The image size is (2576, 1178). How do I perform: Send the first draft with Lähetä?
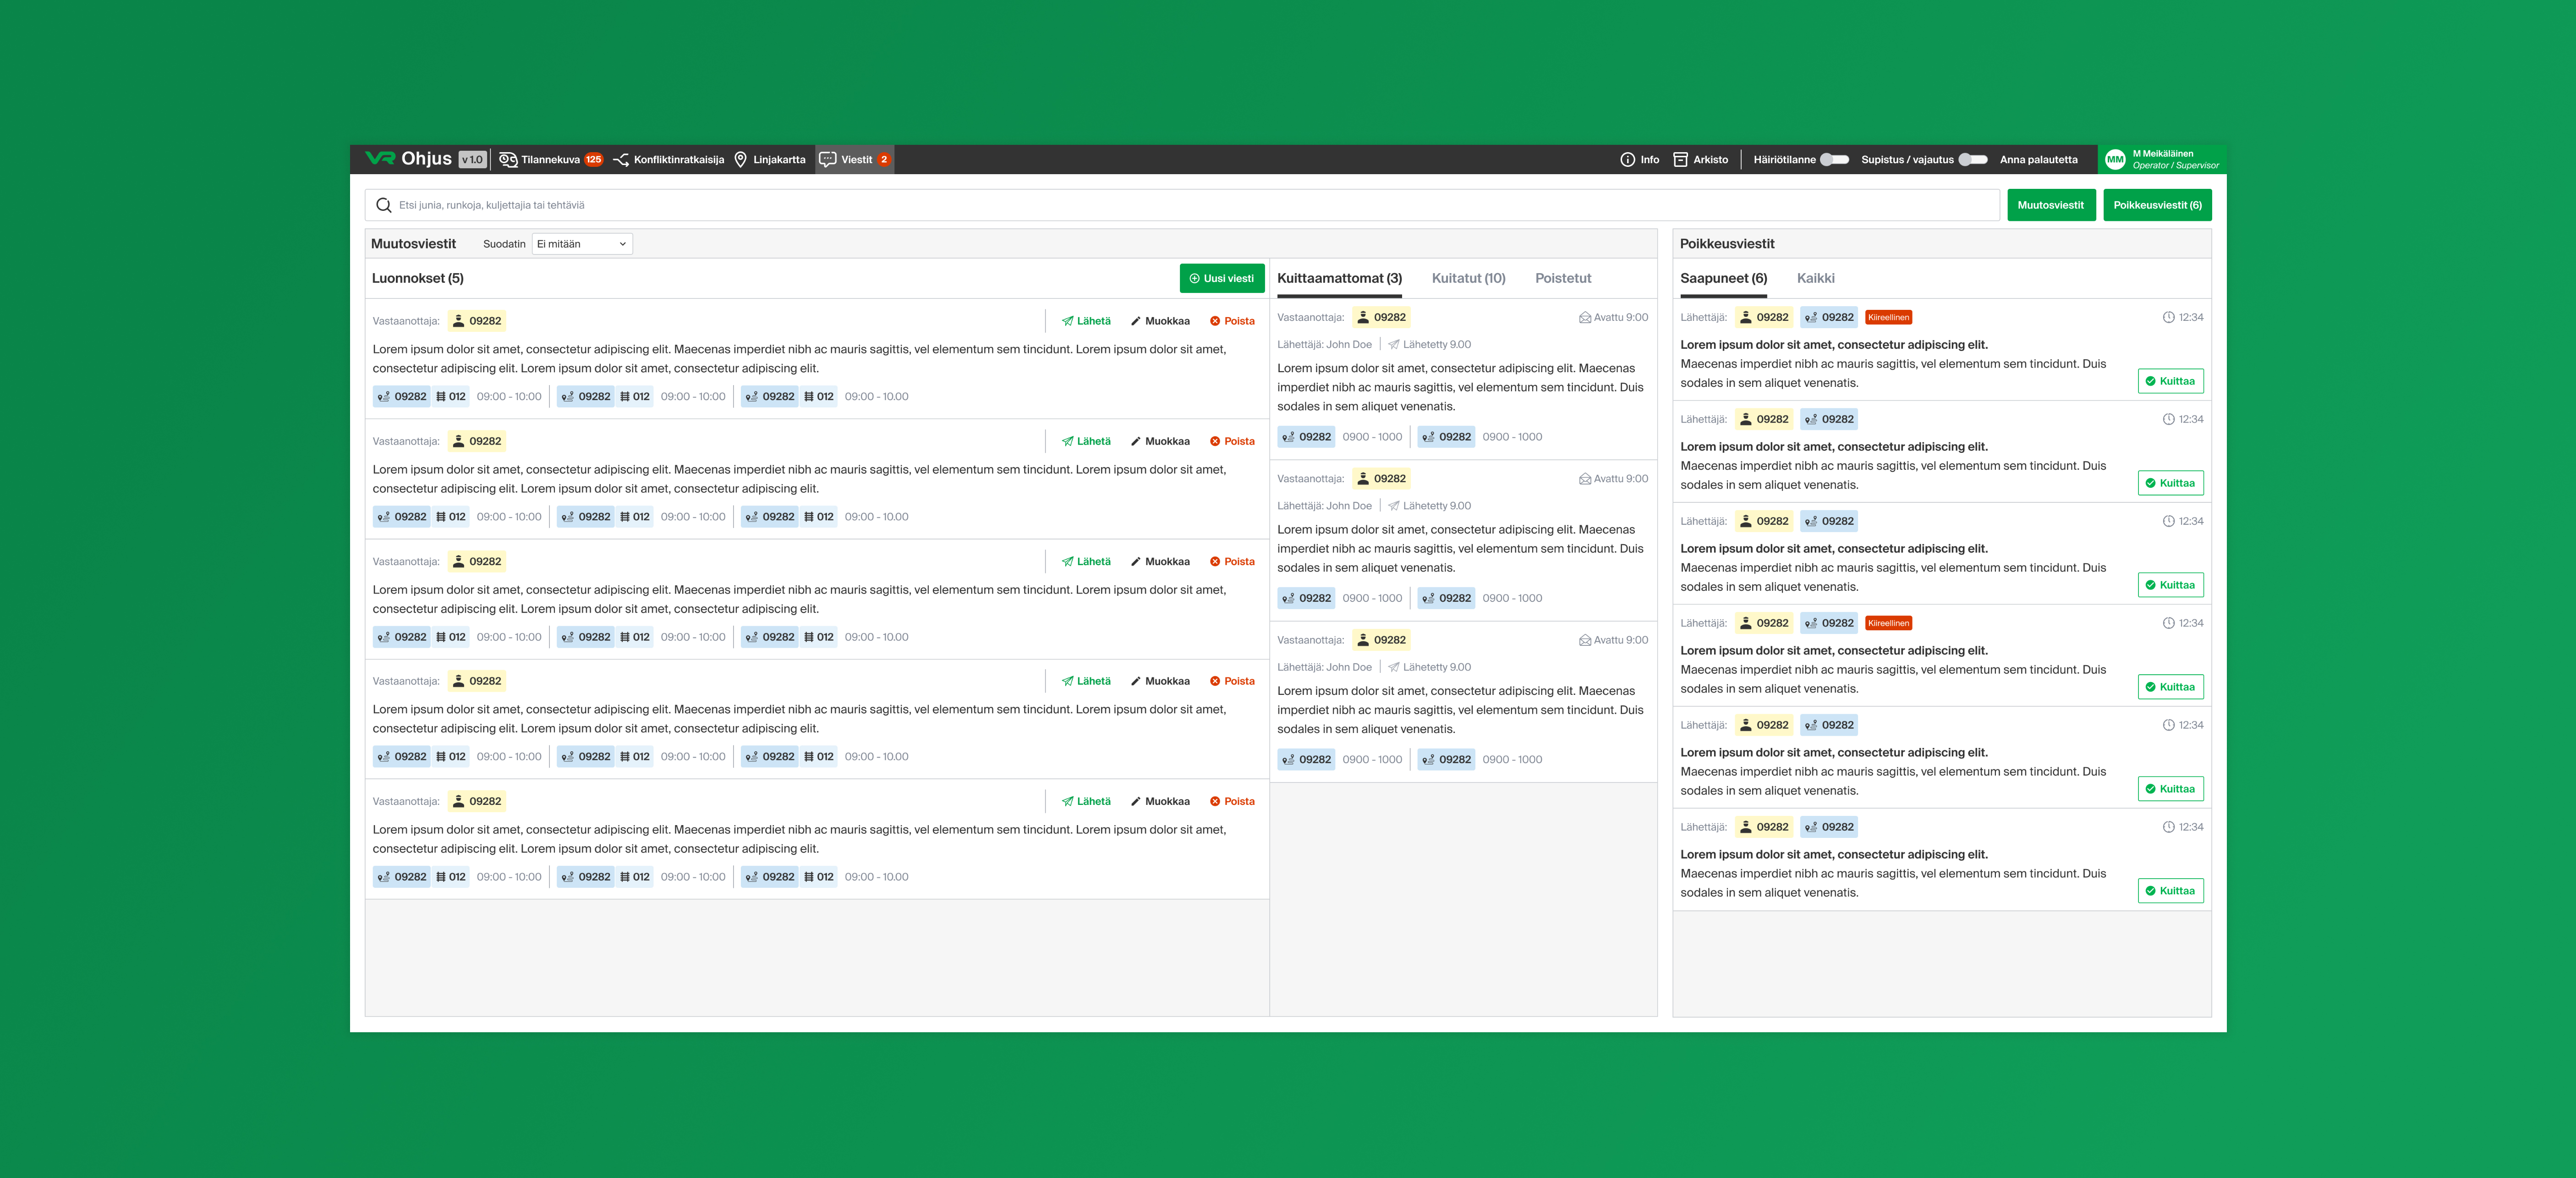point(1086,321)
